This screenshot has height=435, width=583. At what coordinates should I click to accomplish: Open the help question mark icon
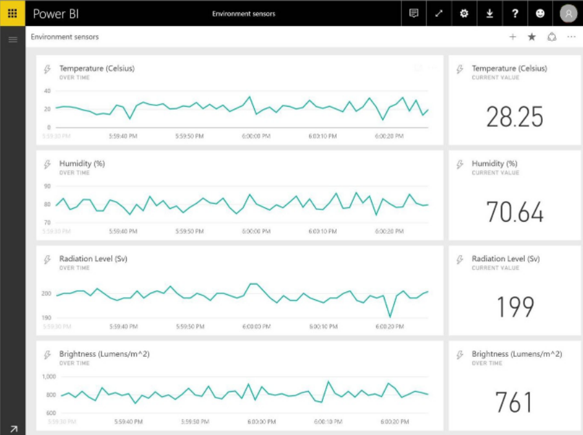(515, 14)
